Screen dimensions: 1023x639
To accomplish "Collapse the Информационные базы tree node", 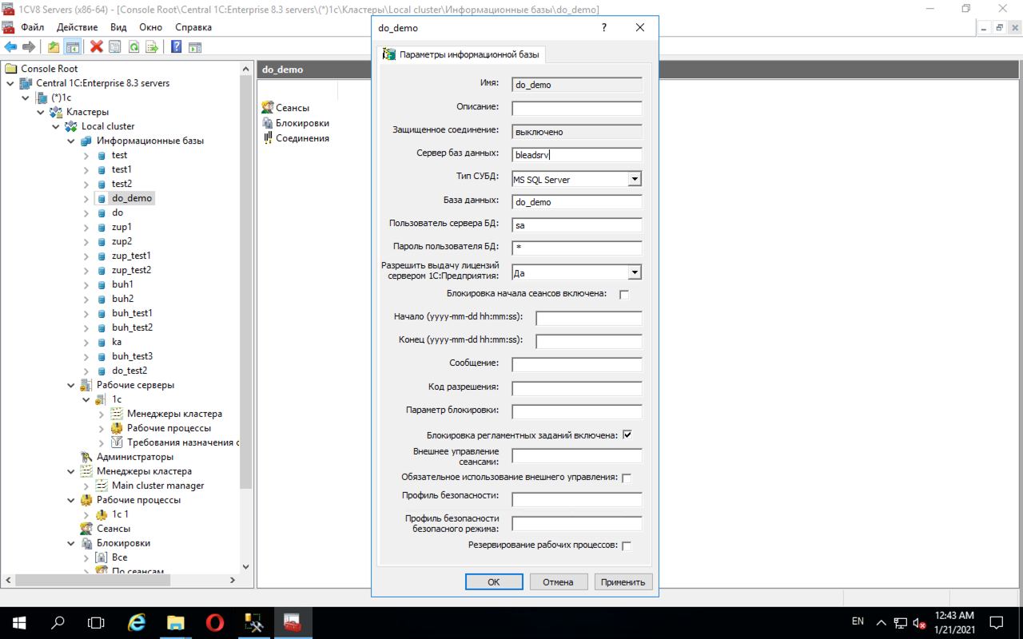I will 71,141.
